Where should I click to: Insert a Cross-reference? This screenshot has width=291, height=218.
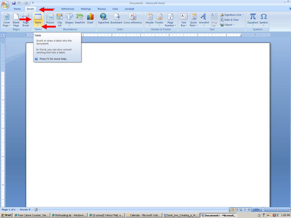[x=132, y=19]
